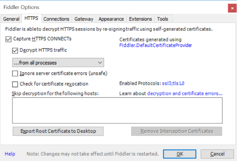Go to the Gateway tab
This screenshot has height=161, width=237.
tap(84, 19)
